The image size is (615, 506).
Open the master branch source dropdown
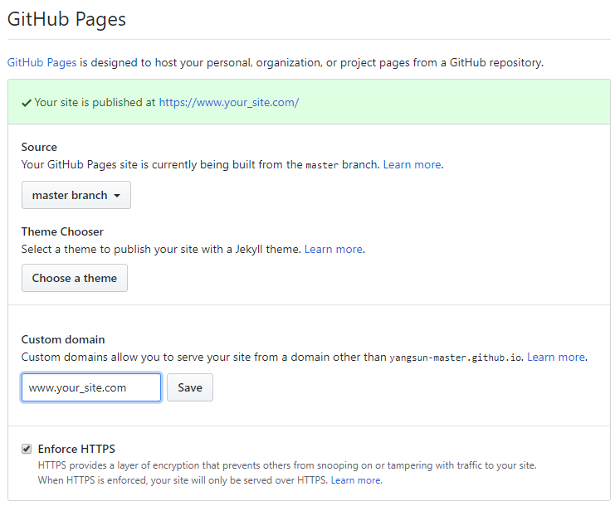pos(76,195)
